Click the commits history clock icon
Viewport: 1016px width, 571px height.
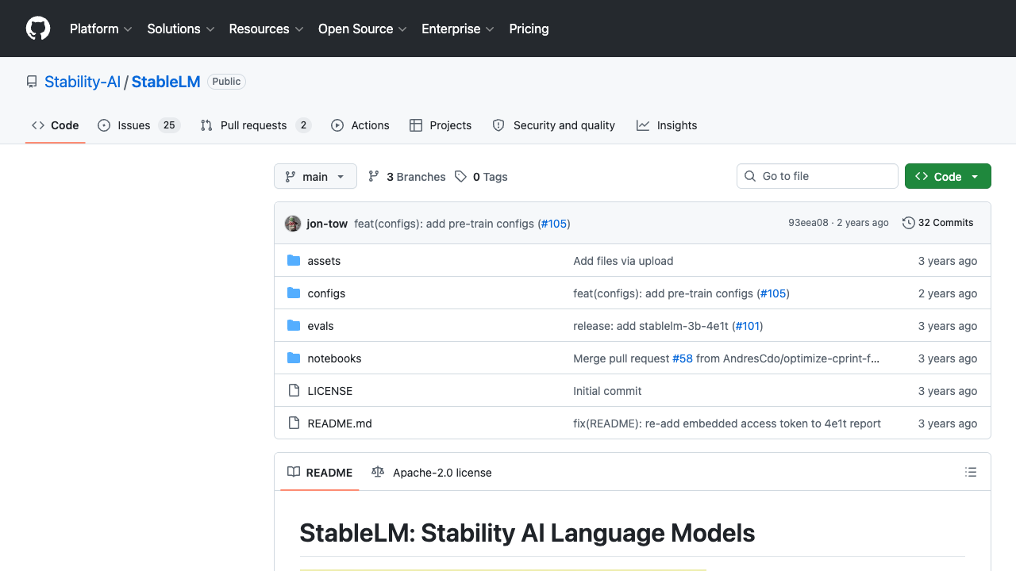coord(909,223)
